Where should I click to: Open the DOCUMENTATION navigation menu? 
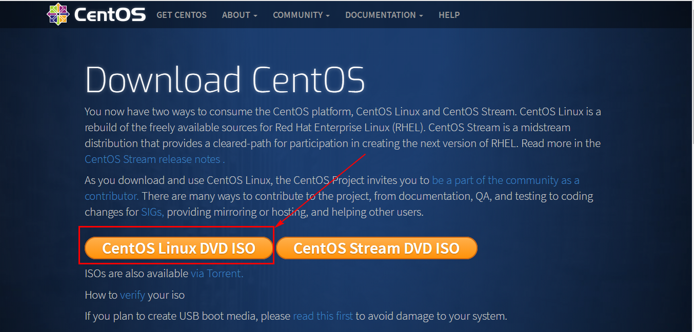(381, 15)
